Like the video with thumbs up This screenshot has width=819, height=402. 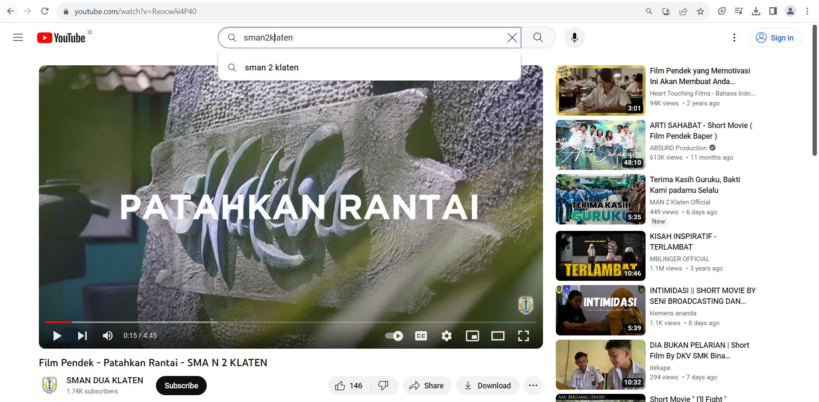pos(349,386)
